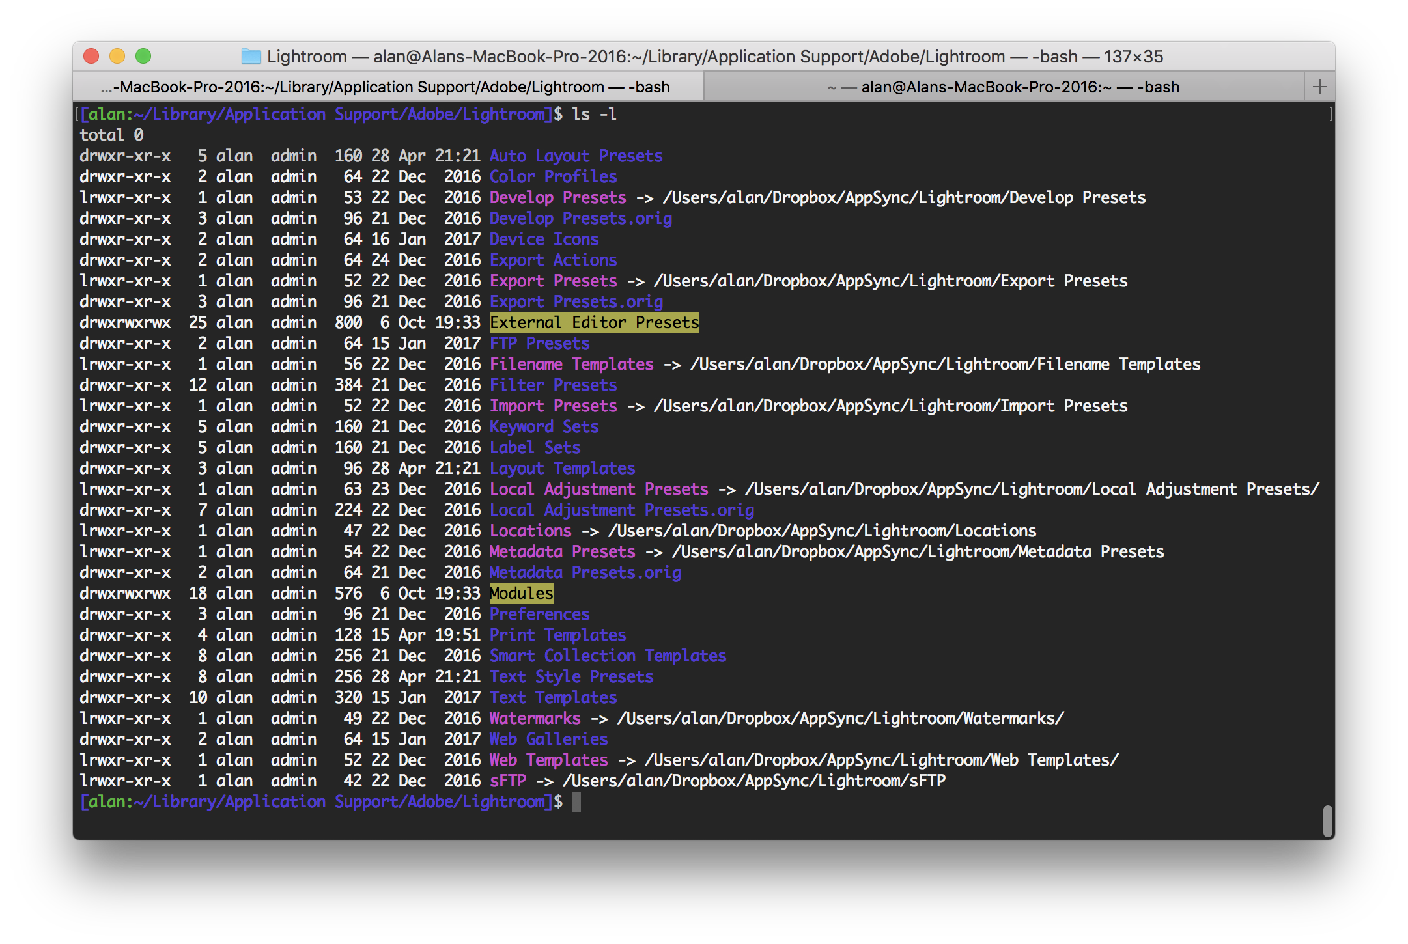Switch to the home directory bash tab
1408x944 pixels.
pos(1004,87)
